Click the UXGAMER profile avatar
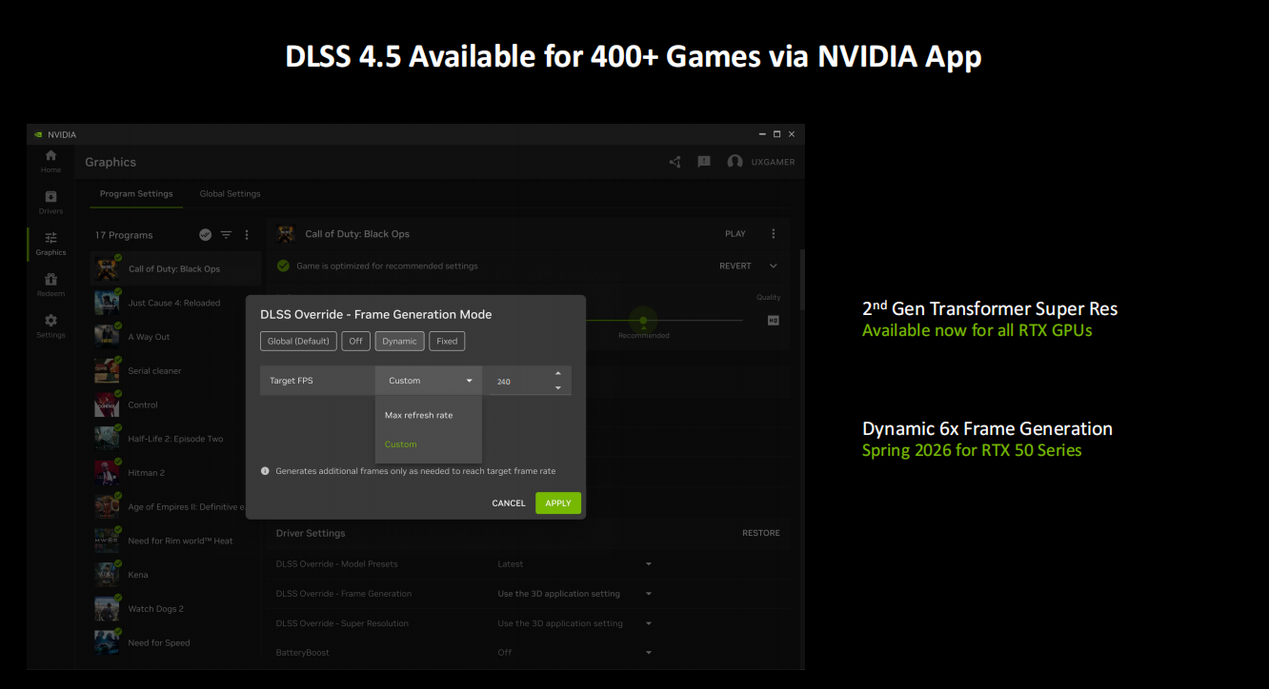Image resolution: width=1269 pixels, height=689 pixels. click(x=735, y=162)
